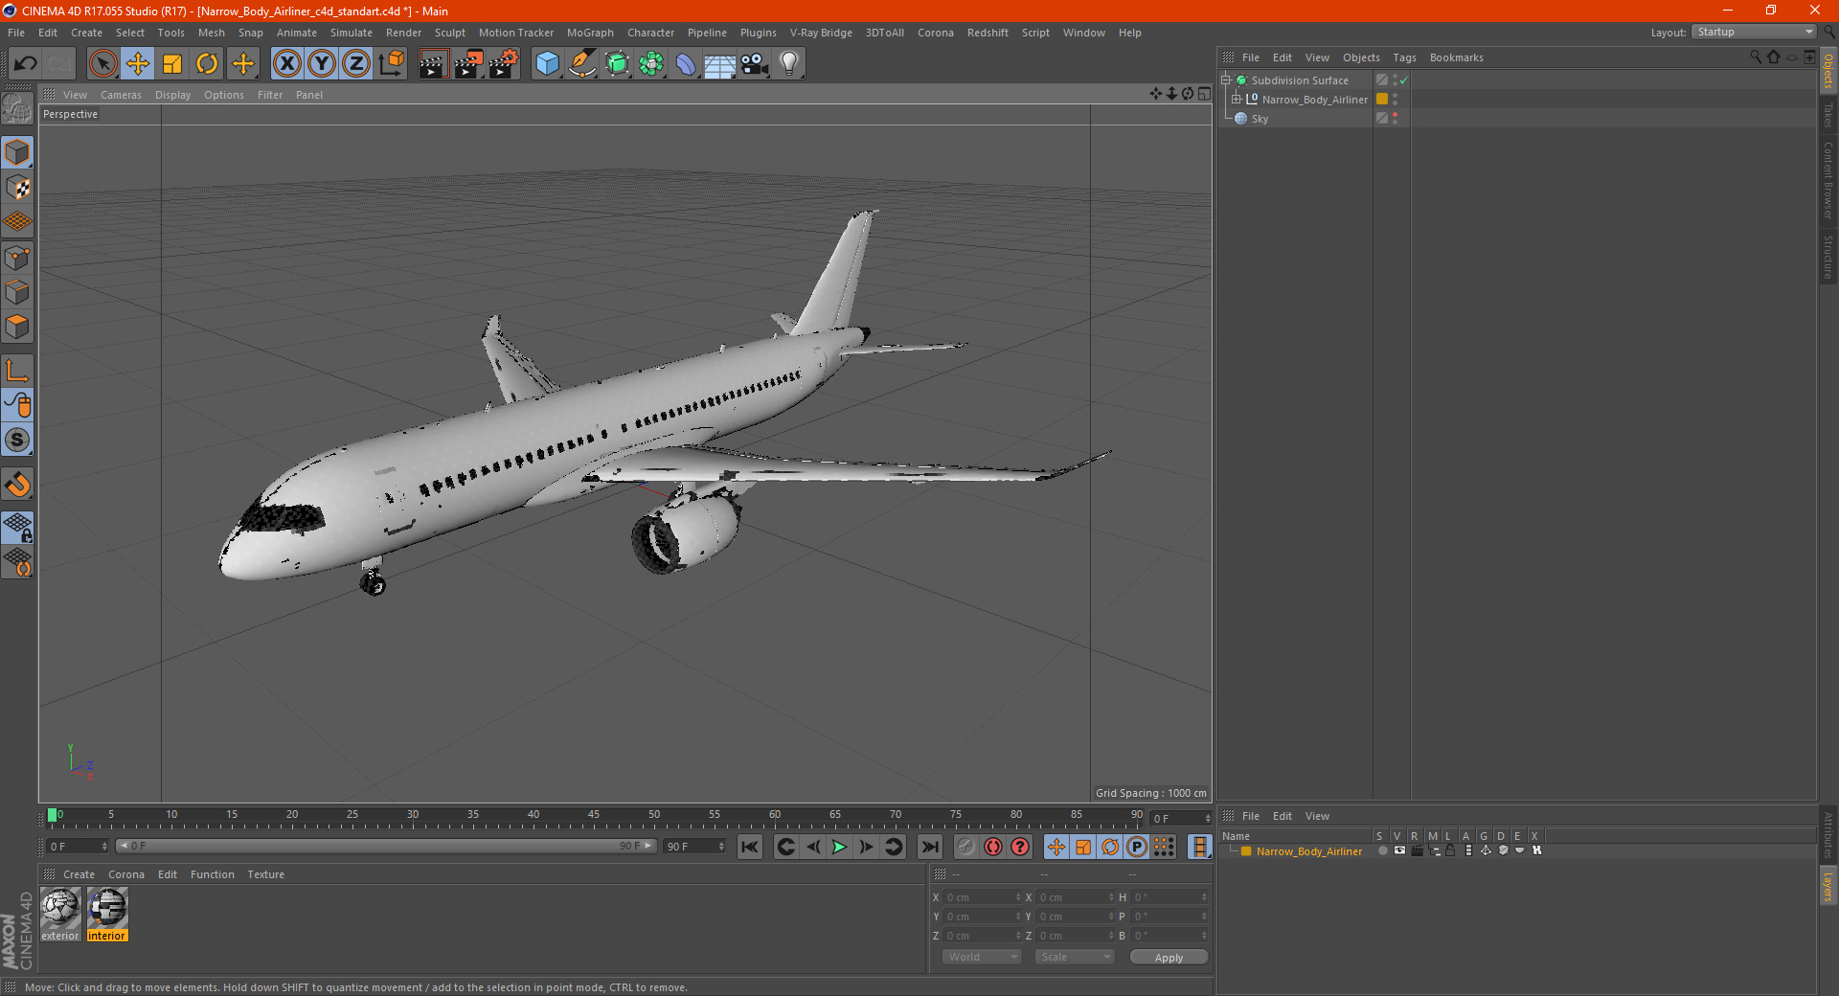
Task: Open the spline pen tool
Action: pyautogui.click(x=582, y=64)
